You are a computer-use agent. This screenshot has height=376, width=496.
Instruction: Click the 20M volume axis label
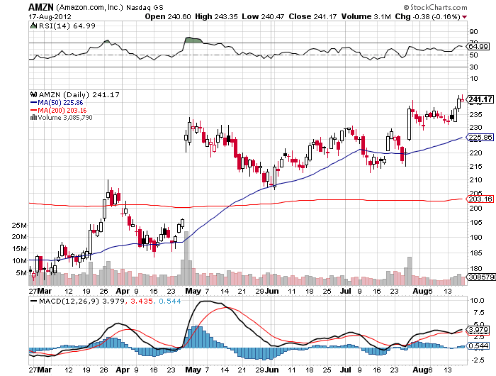click(19, 237)
